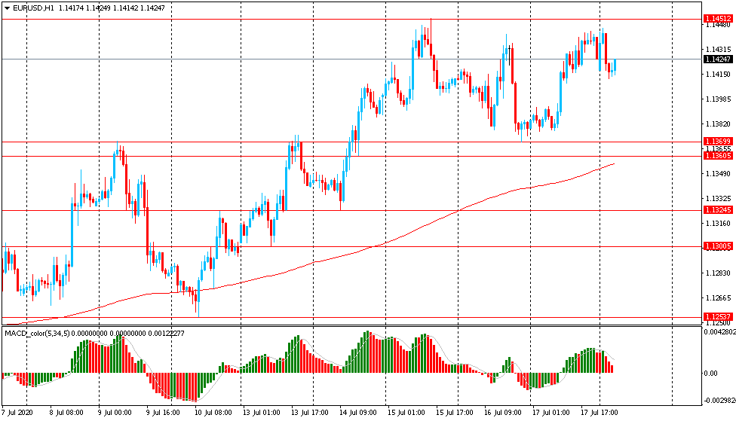
Task: Click the 13 Jul 17:00 time label
Action: 310,413
